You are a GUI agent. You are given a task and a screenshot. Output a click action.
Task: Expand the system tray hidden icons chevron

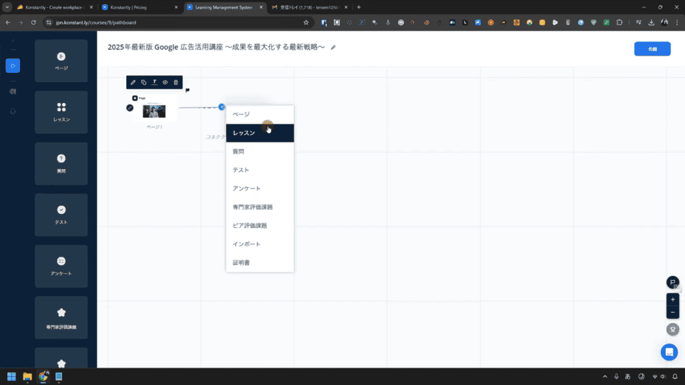point(605,376)
